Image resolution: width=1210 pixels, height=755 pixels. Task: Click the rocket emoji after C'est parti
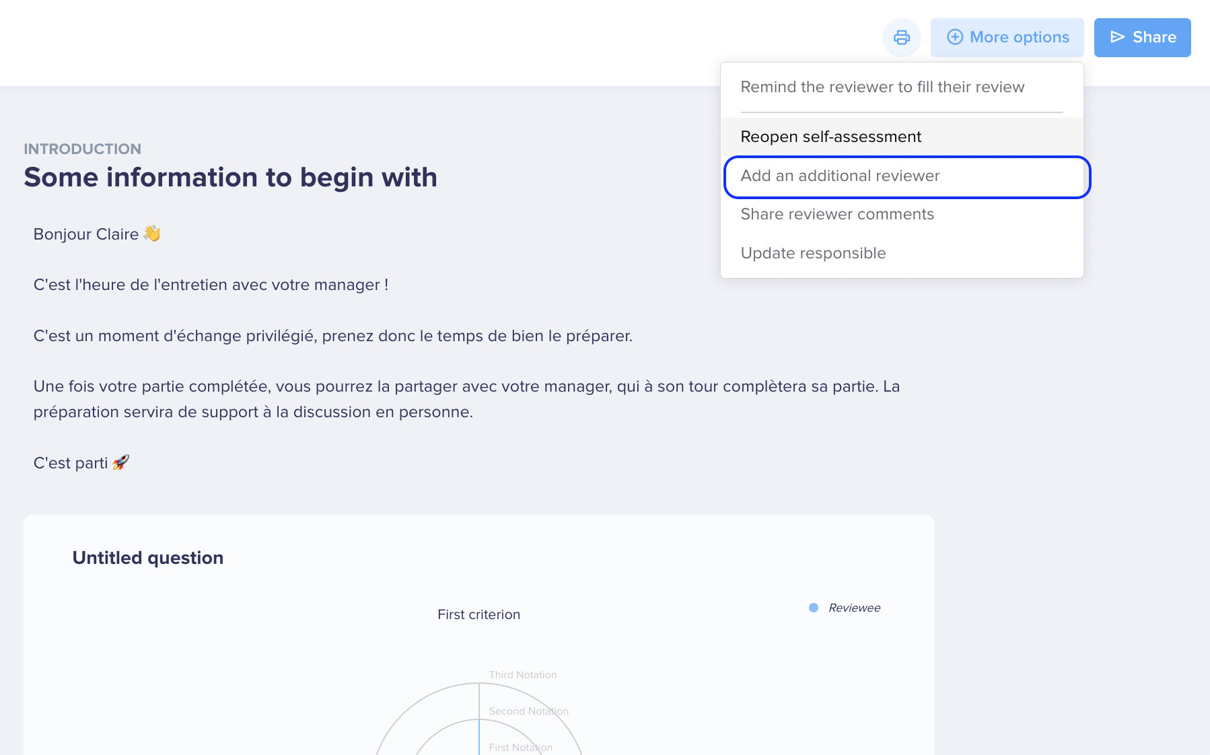click(x=120, y=463)
